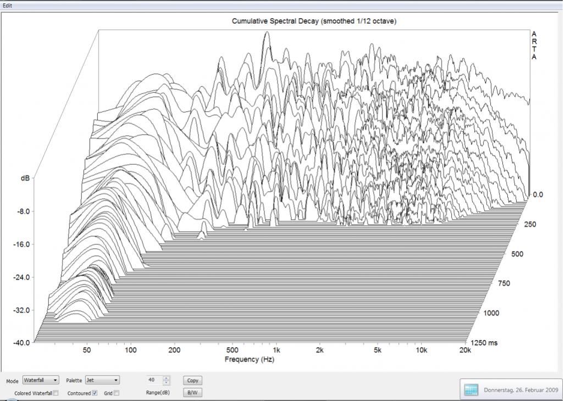
Task: Click the 50 frequency axis label
Action: tap(87, 350)
